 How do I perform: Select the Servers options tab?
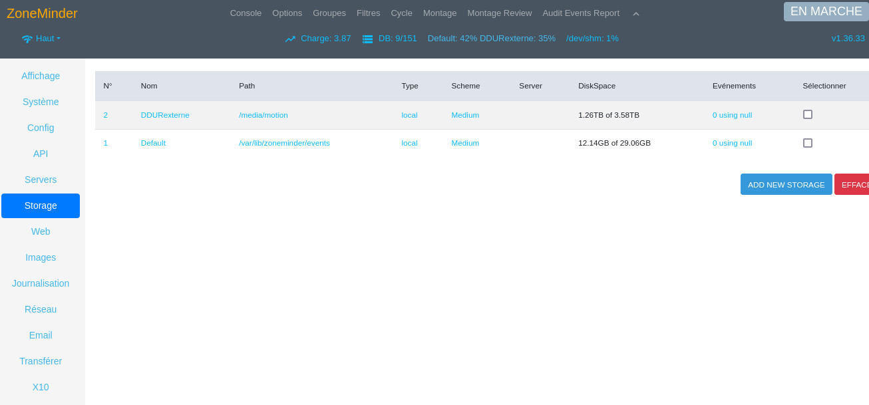tap(41, 180)
